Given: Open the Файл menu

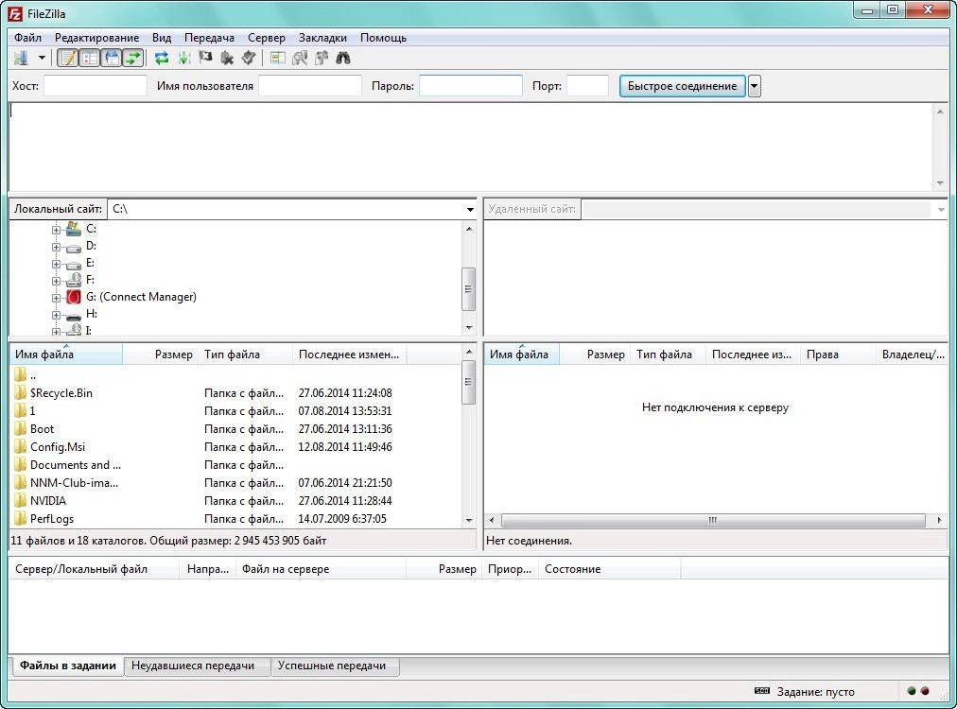Looking at the screenshot, I should click(28, 37).
